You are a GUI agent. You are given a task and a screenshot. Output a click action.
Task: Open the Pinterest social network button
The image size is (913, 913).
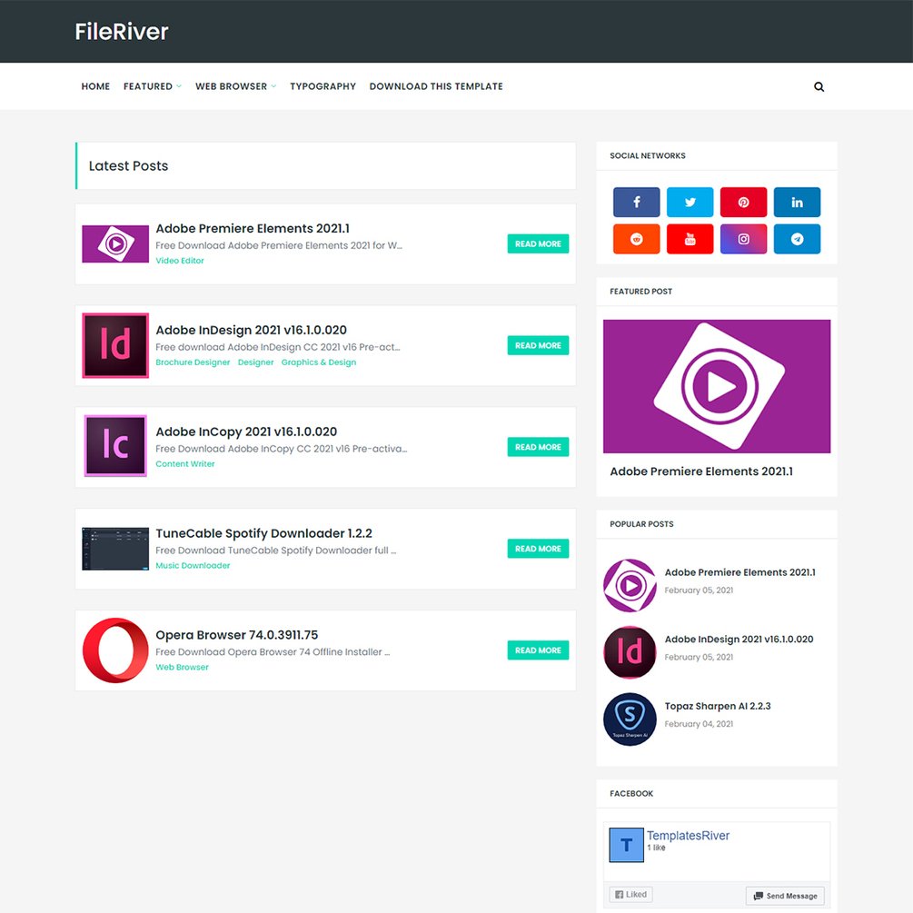click(x=743, y=202)
